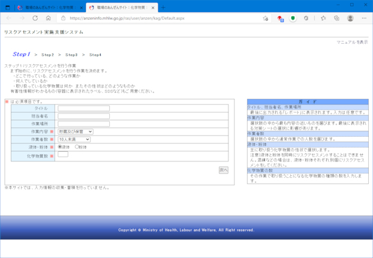This screenshot has width=373, height=258.
Task: Open the マニュアルを表示 link
Action: coord(352,42)
